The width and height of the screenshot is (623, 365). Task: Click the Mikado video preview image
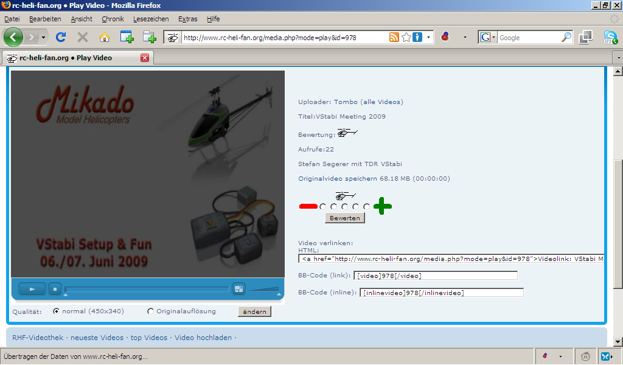pyautogui.click(x=148, y=174)
